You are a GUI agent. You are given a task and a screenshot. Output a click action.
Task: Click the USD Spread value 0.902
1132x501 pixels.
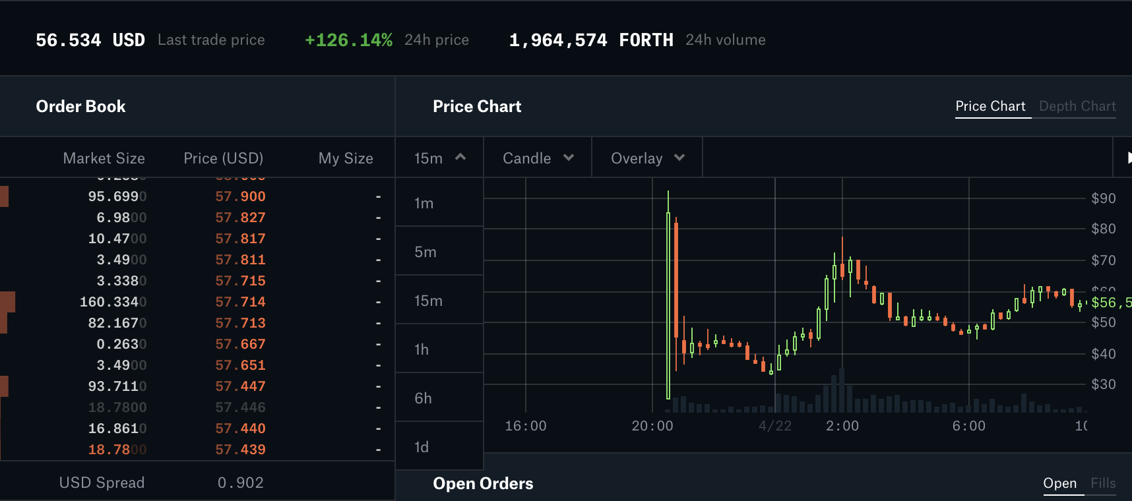[240, 483]
